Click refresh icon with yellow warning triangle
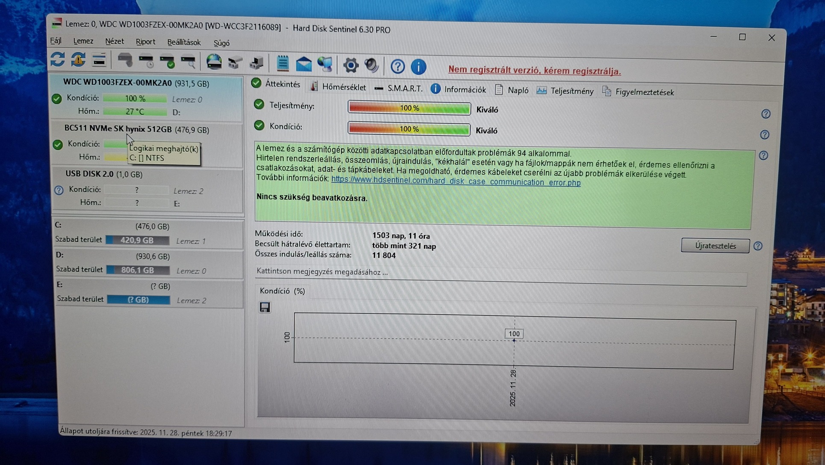 click(x=78, y=60)
